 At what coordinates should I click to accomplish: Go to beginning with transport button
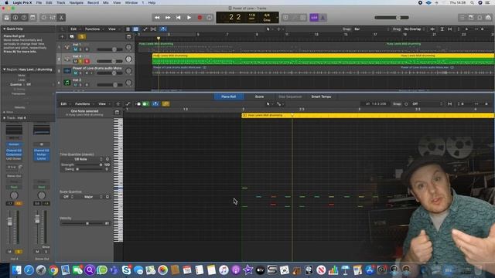click(179, 18)
